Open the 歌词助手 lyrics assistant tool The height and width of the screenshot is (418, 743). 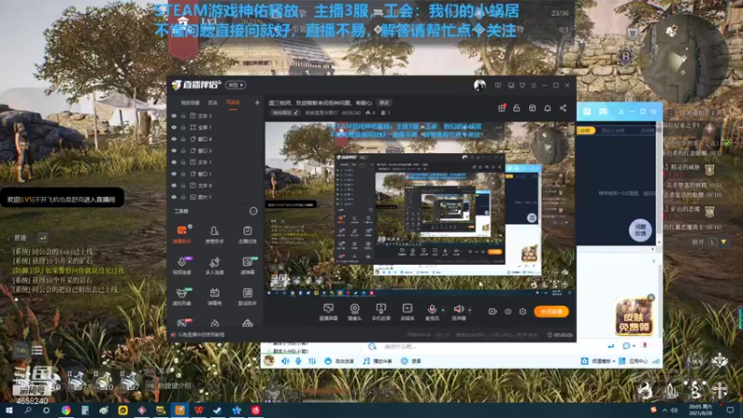coord(247,296)
